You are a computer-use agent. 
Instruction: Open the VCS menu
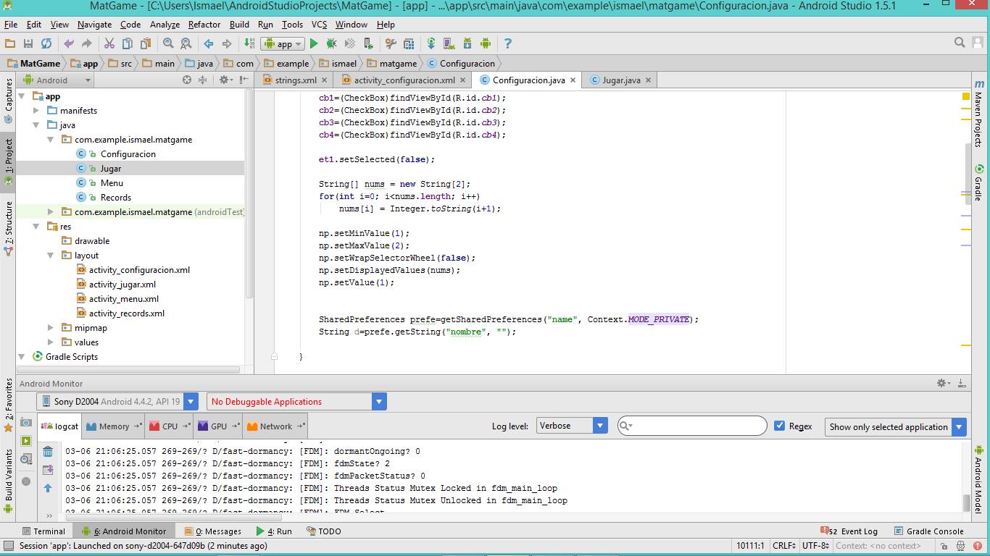(319, 25)
